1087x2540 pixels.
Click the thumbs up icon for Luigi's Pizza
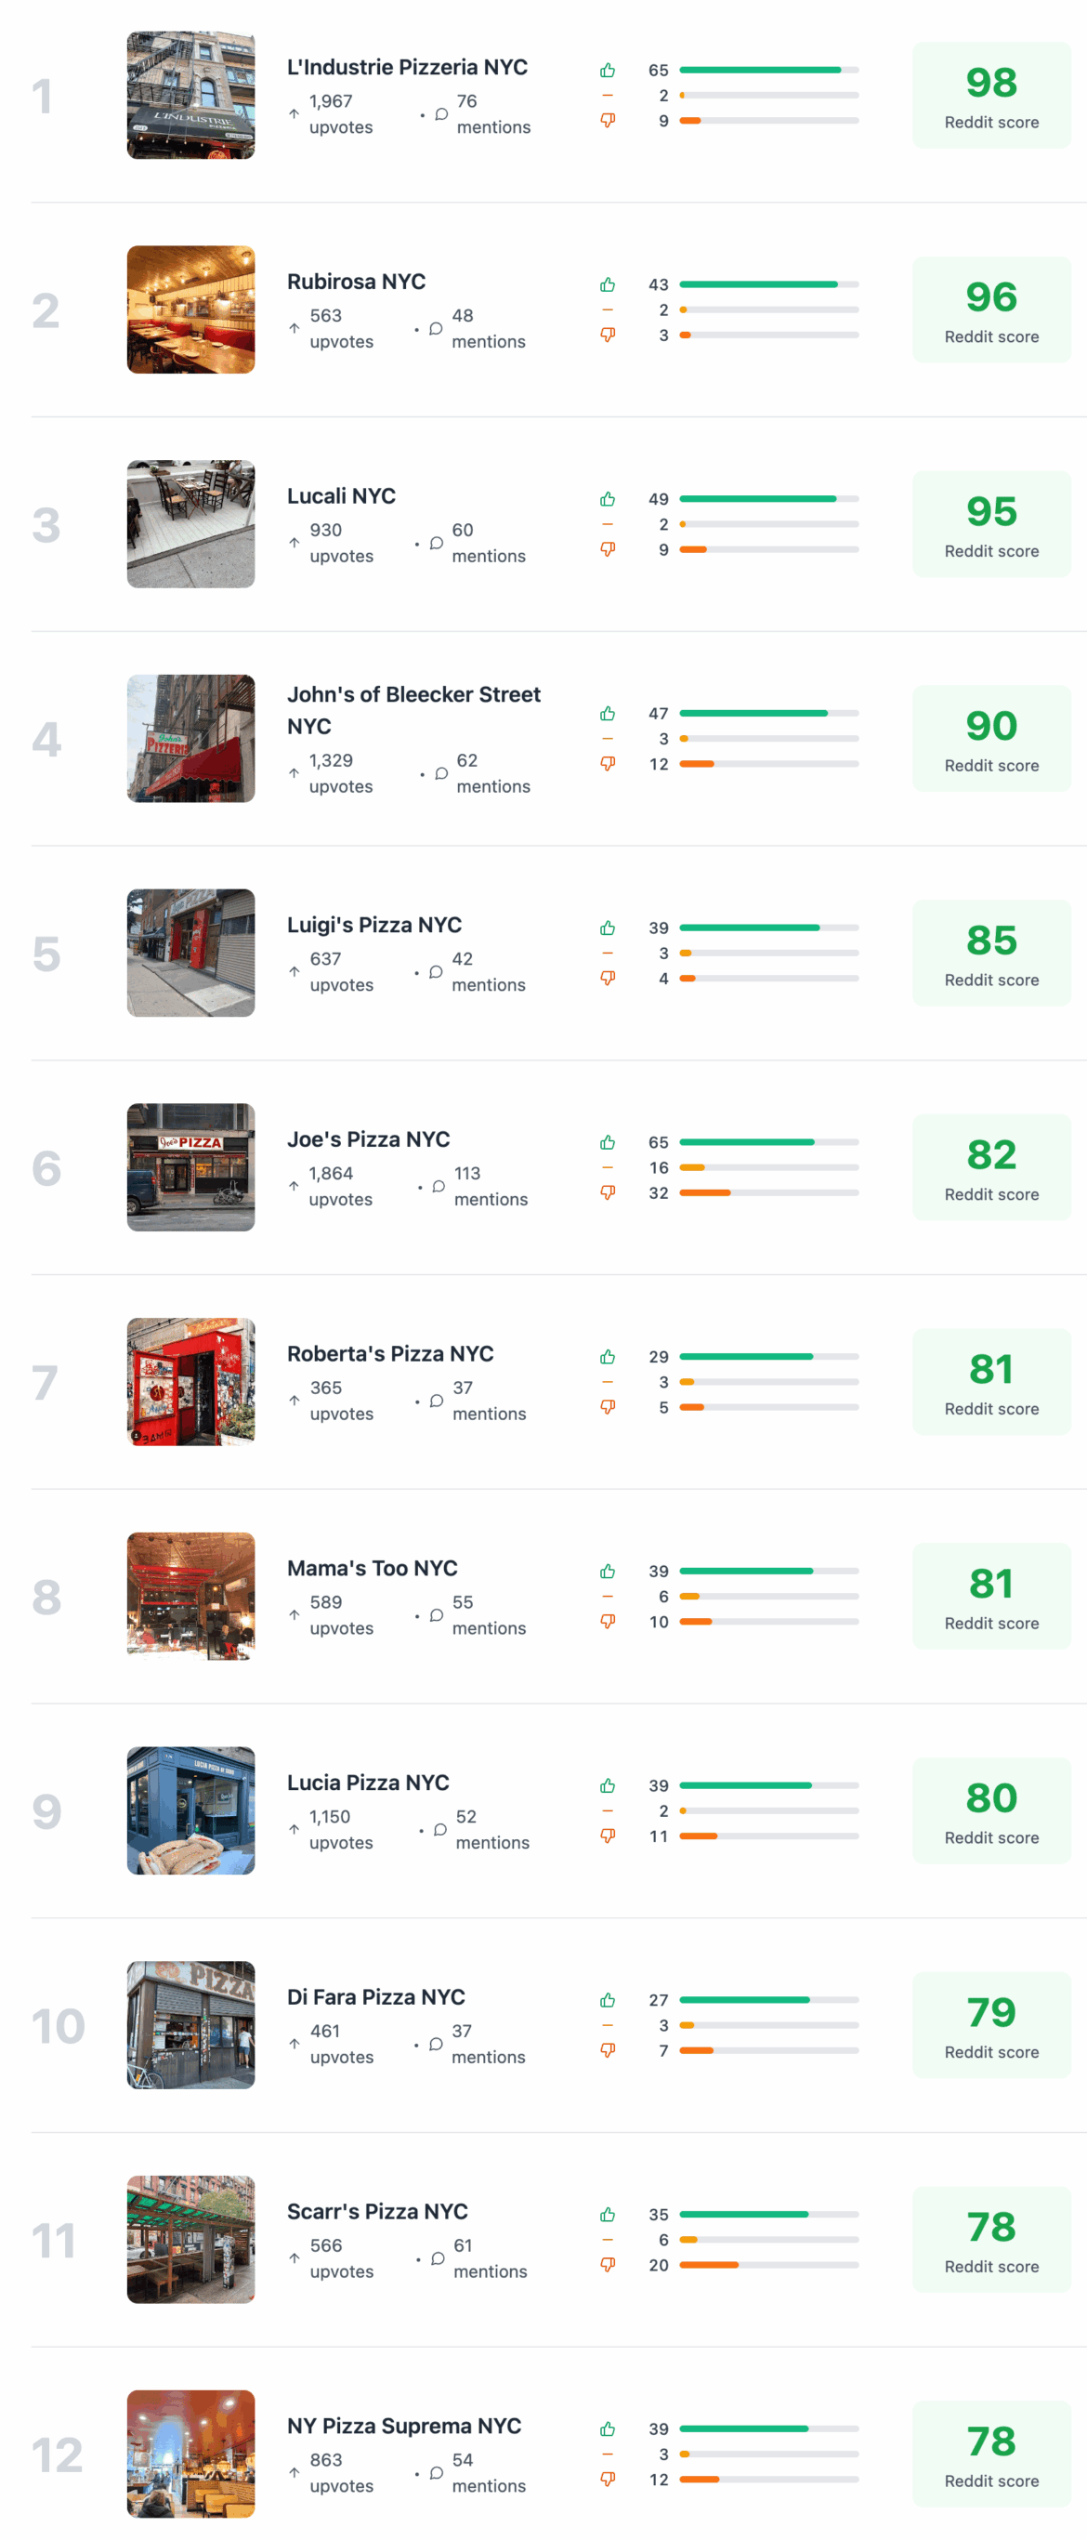coord(608,927)
